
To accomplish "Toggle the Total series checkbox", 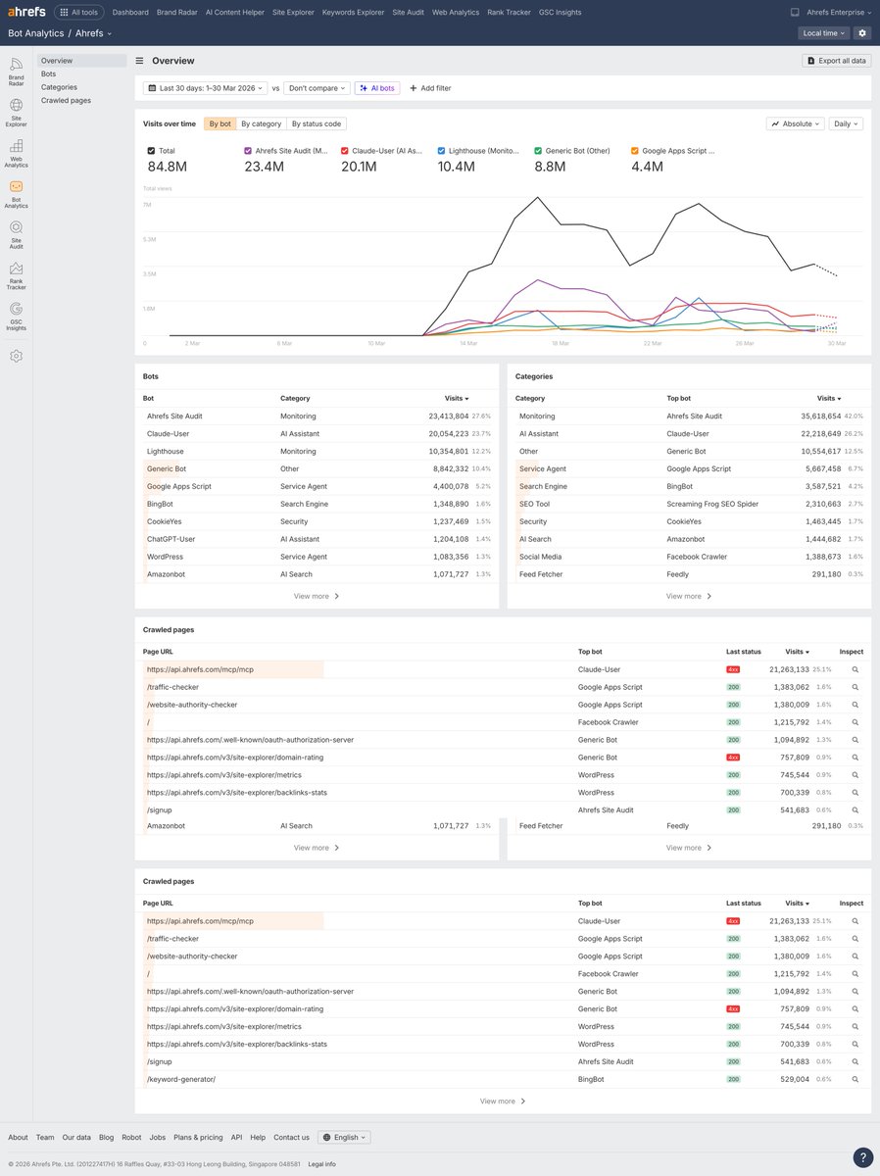I will pyautogui.click(x=151, y=151).
